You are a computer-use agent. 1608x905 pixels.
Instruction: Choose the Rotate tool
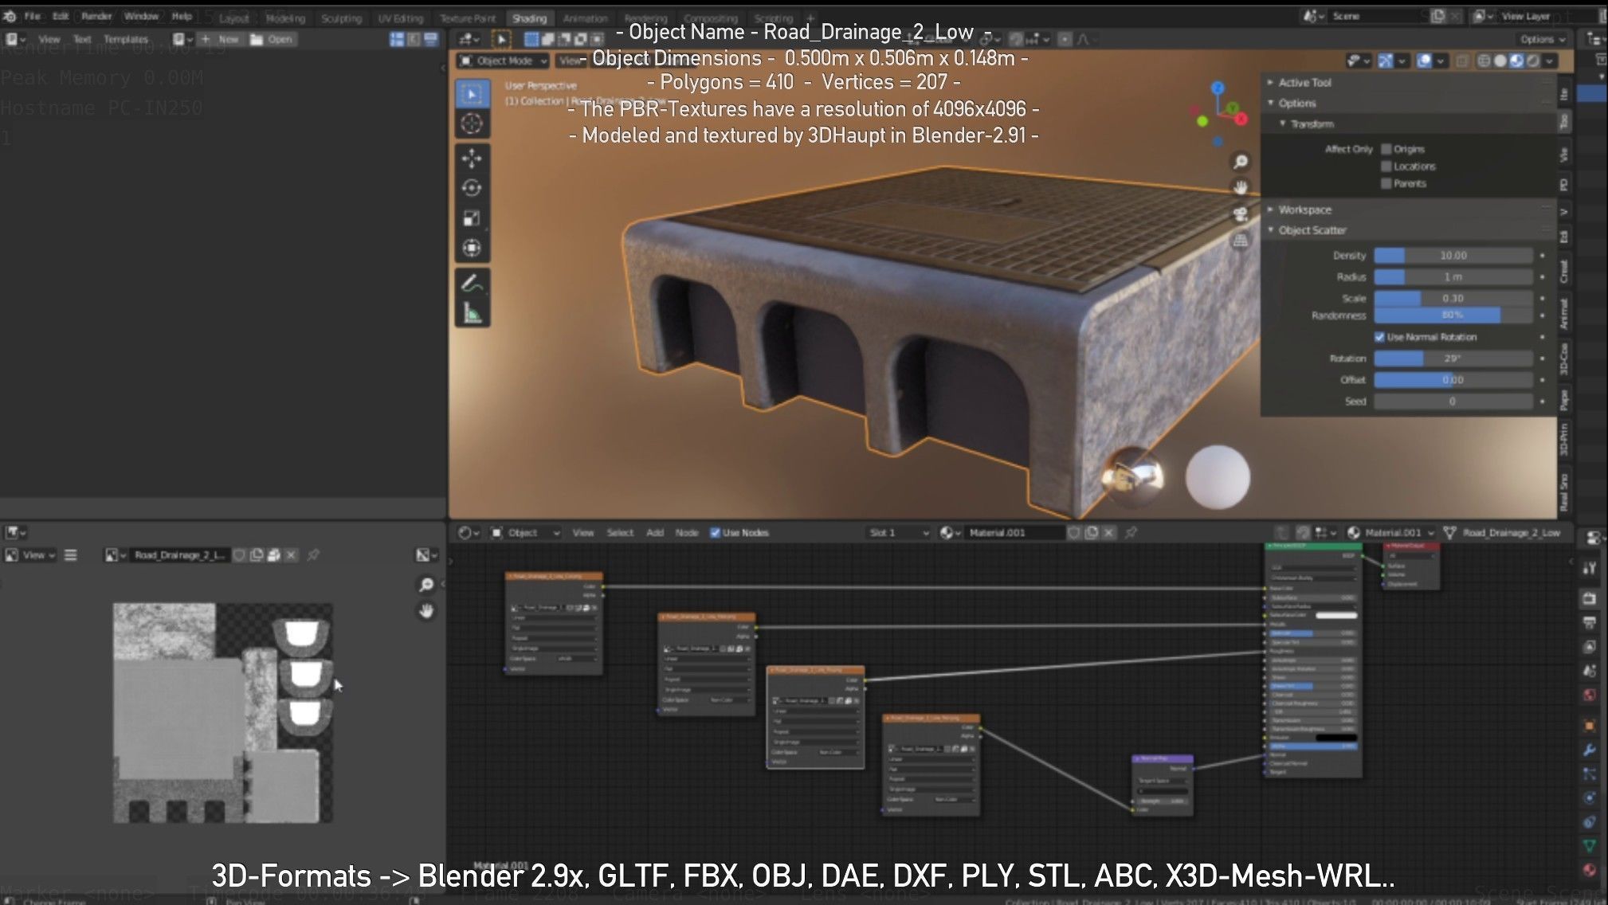[x=473, y=188]
